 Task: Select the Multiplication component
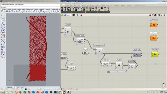(132, 67)
